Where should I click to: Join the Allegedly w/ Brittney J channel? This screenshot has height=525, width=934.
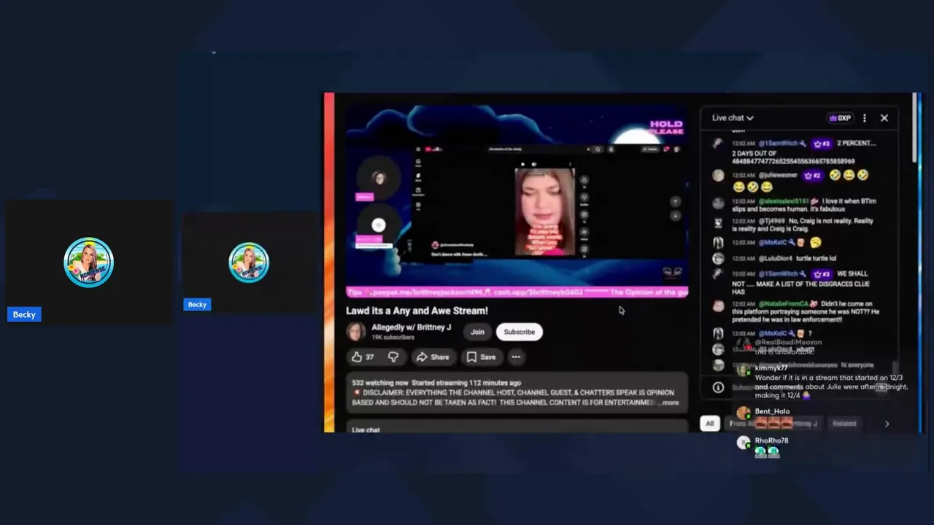[x=477, y=332]
